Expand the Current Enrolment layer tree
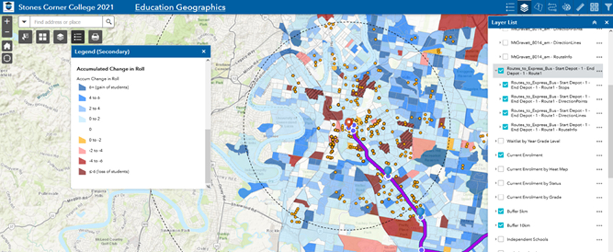This screenshot has height=252, width=613. (497, 155)
